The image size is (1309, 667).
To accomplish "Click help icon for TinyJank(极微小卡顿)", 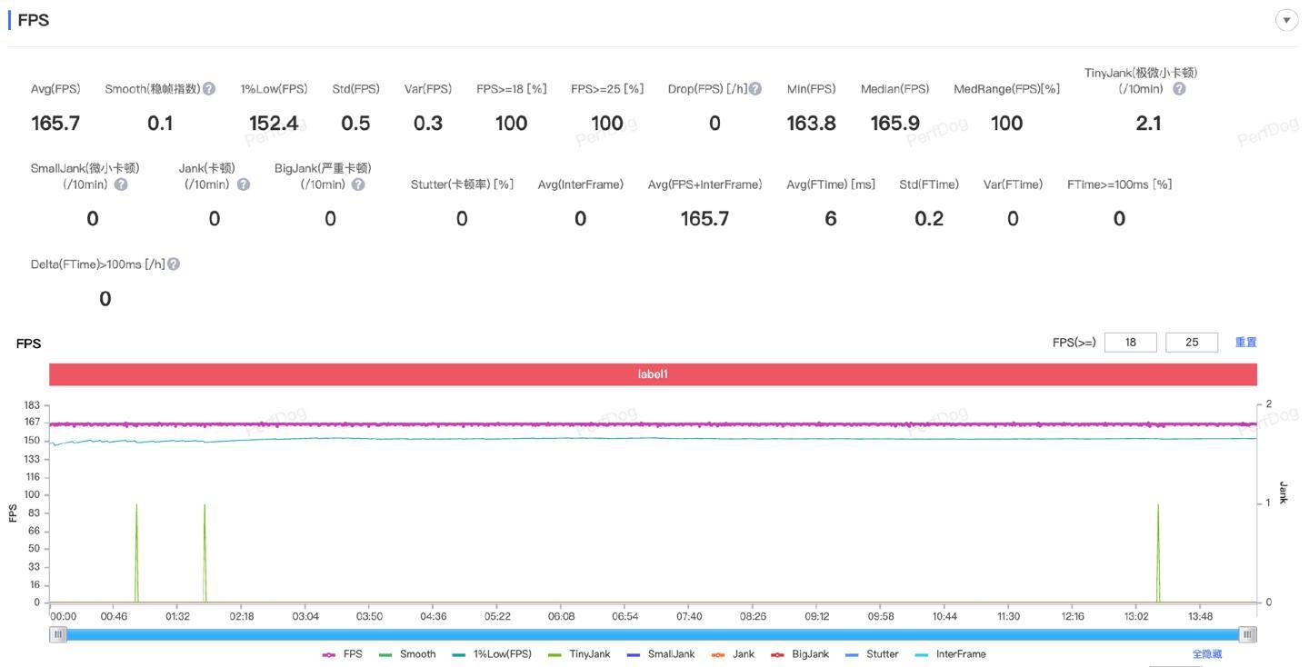I will 1179,89.
